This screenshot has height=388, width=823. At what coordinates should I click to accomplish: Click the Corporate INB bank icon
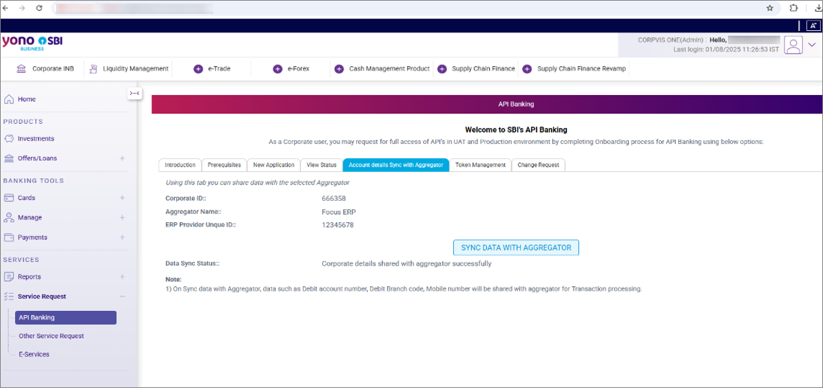pos(21,69)
